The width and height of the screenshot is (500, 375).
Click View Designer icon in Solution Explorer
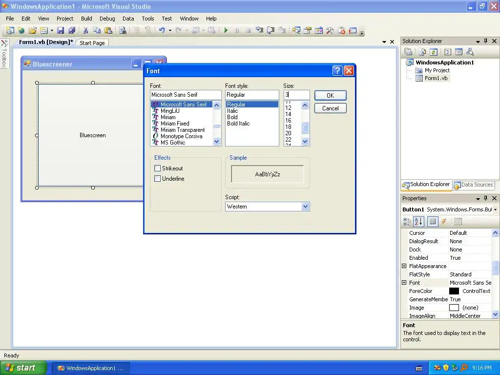(458, 52)
